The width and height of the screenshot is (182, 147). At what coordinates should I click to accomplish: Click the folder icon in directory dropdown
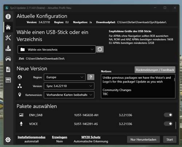click(23, 49)
